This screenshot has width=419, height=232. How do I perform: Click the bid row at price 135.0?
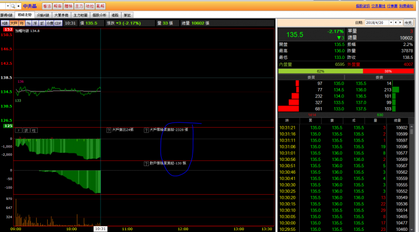click(311, 83)
